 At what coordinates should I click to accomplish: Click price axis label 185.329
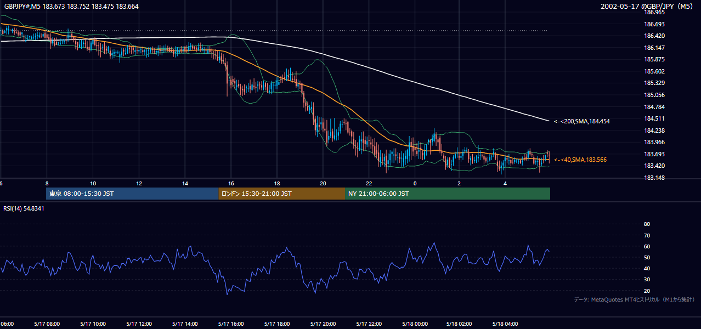click(654, 83)
